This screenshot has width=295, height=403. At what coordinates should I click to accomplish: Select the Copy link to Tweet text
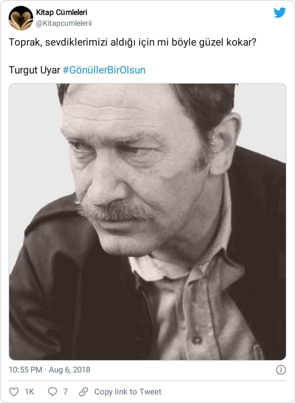point(128,392)
